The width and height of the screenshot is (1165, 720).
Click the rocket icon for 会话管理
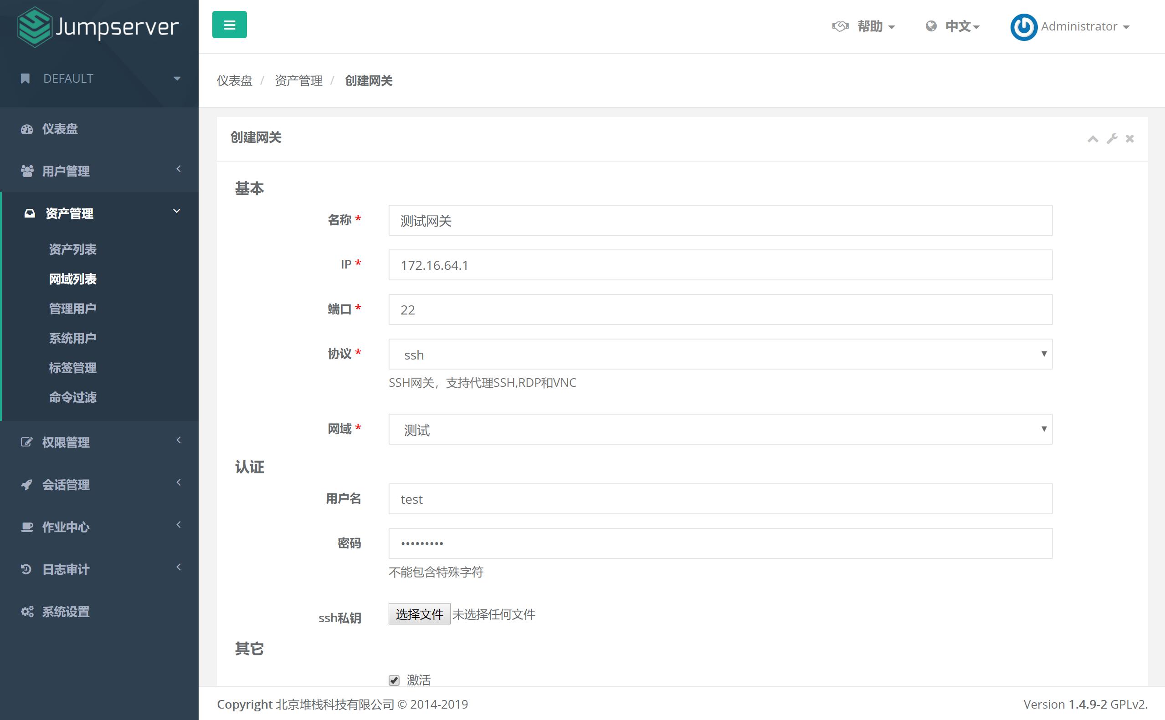click(27, 485)
